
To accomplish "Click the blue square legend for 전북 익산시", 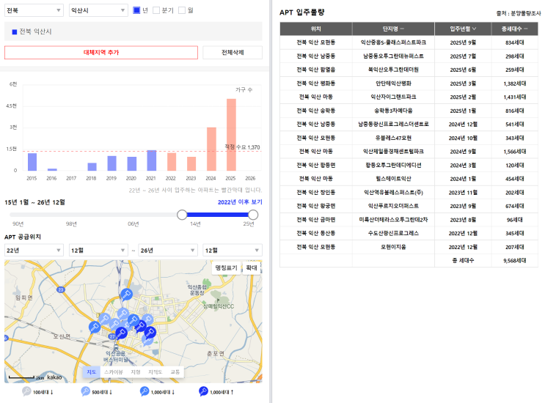I will pos(15,32).
